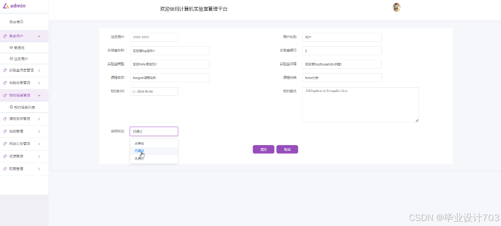Click inside the 预约备注 textarea
This screenshot has height=226, width=501.
[x=360, y=105]
